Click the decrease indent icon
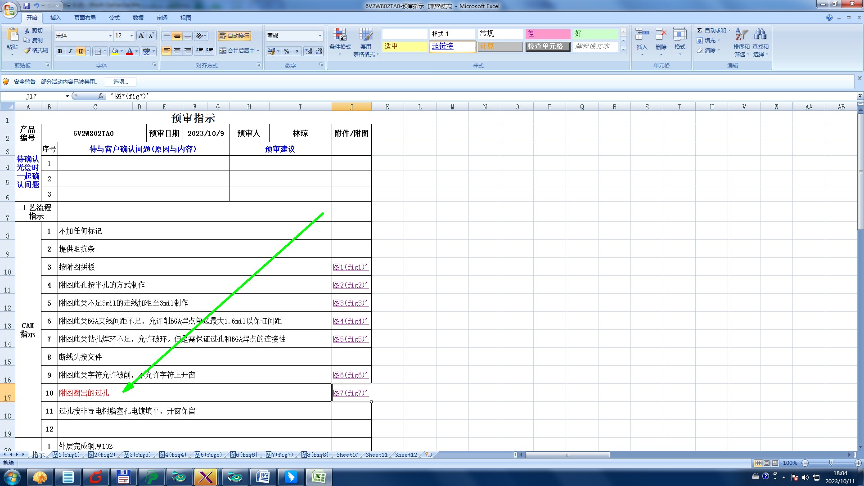 tap(199, 51)
